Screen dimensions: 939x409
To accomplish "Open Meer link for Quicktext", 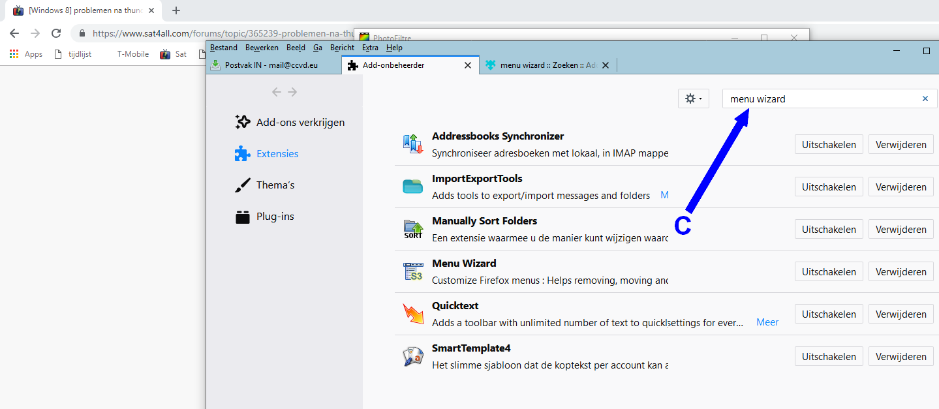I will [767, 322].
